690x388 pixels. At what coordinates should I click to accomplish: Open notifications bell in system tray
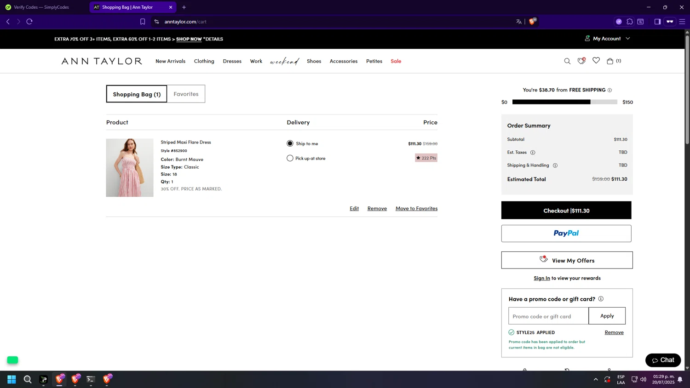680,380
